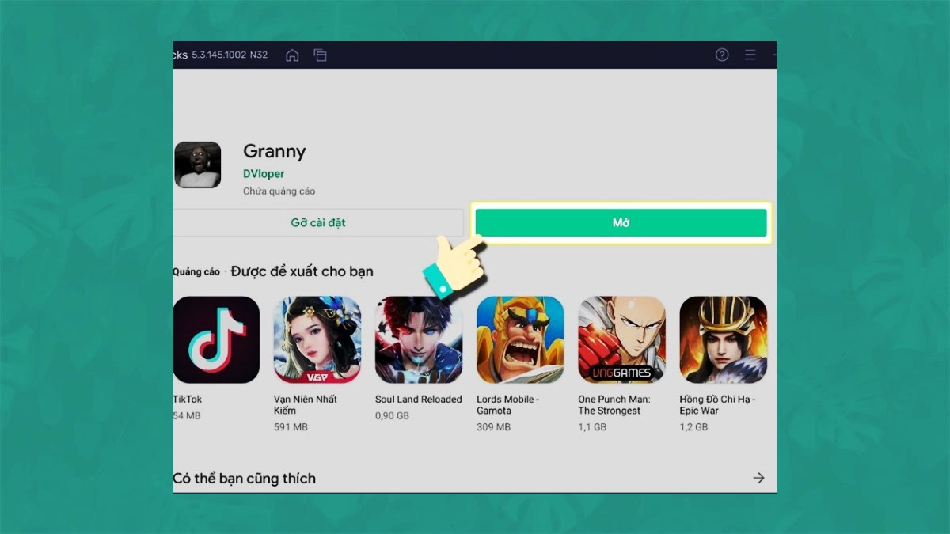Screen dimensions: 950x534
Task: Open Soul Land Reloaded game icon
Action: coord(419,339)
